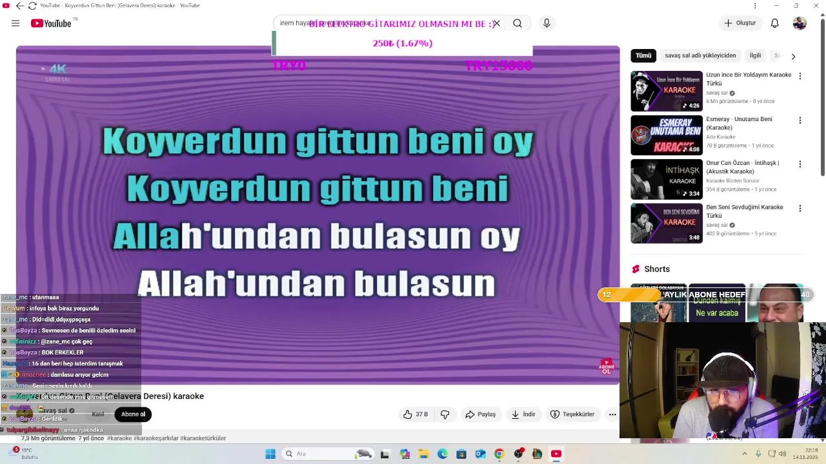Image resolution: width=826 pixels, height=464 pixels.
Task: Open the Ado Karaoke channel link
Action: [721, 137]
